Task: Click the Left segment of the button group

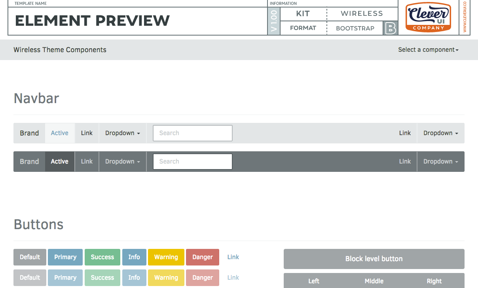Action: click(x=313, y=281)
